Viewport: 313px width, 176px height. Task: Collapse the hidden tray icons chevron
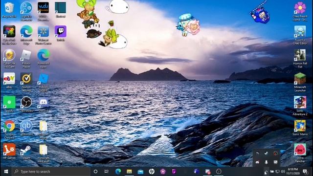tap(266, 172)
